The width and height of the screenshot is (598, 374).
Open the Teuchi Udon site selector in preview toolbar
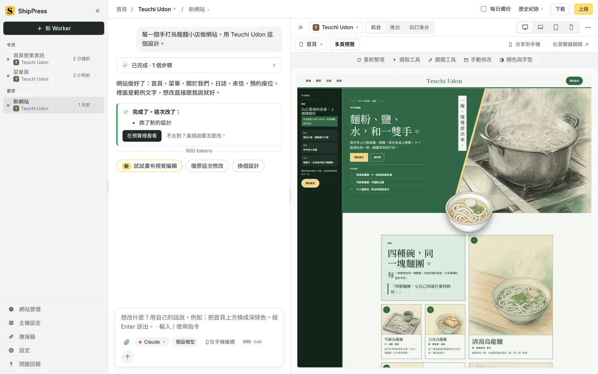click(x=336, y=27)
